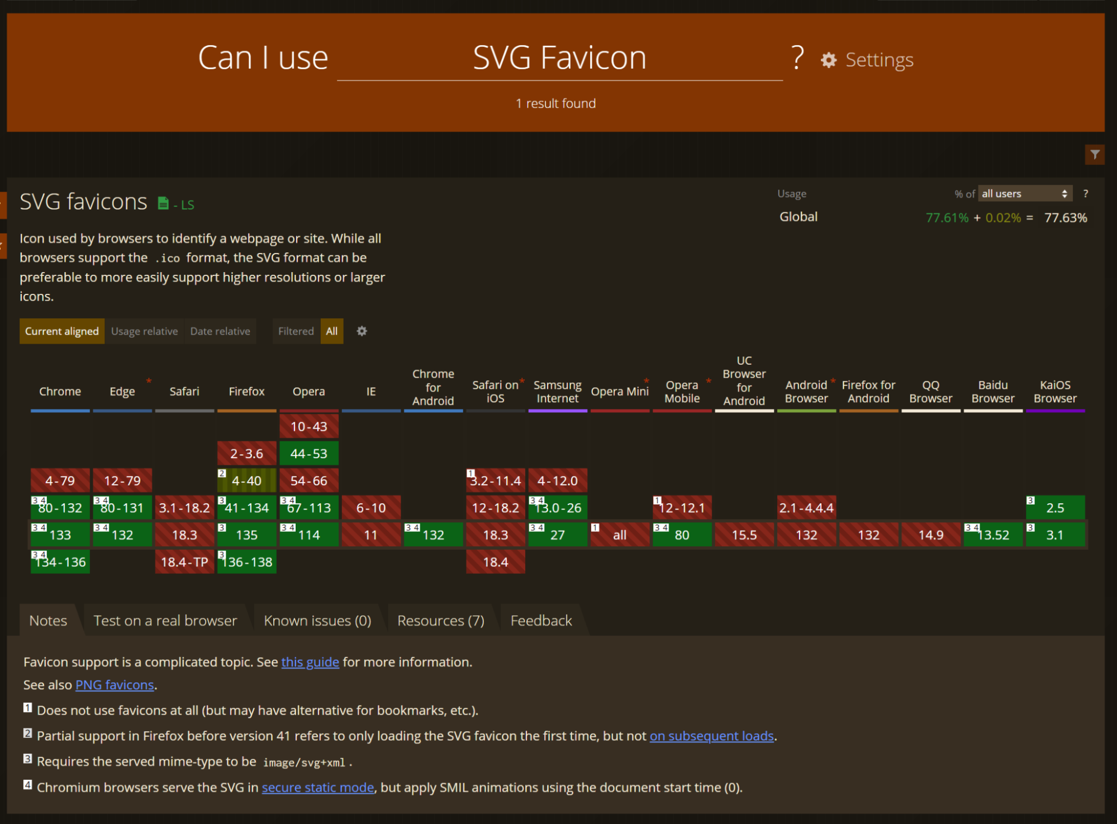The image size is (1117, 824).
Task: Click Chrome column header
Action: 60,392
